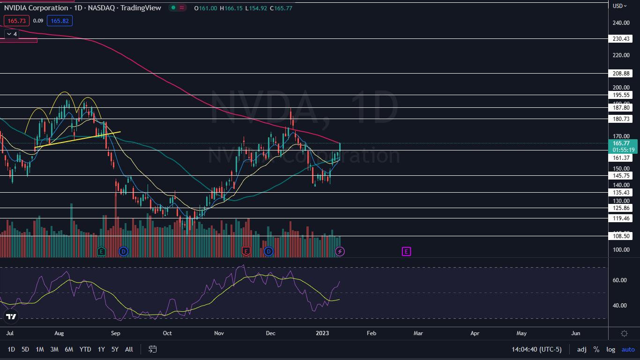The image size is (640, 360).
Task: Click the 108.50 price level label
Action: coord(621,236)
